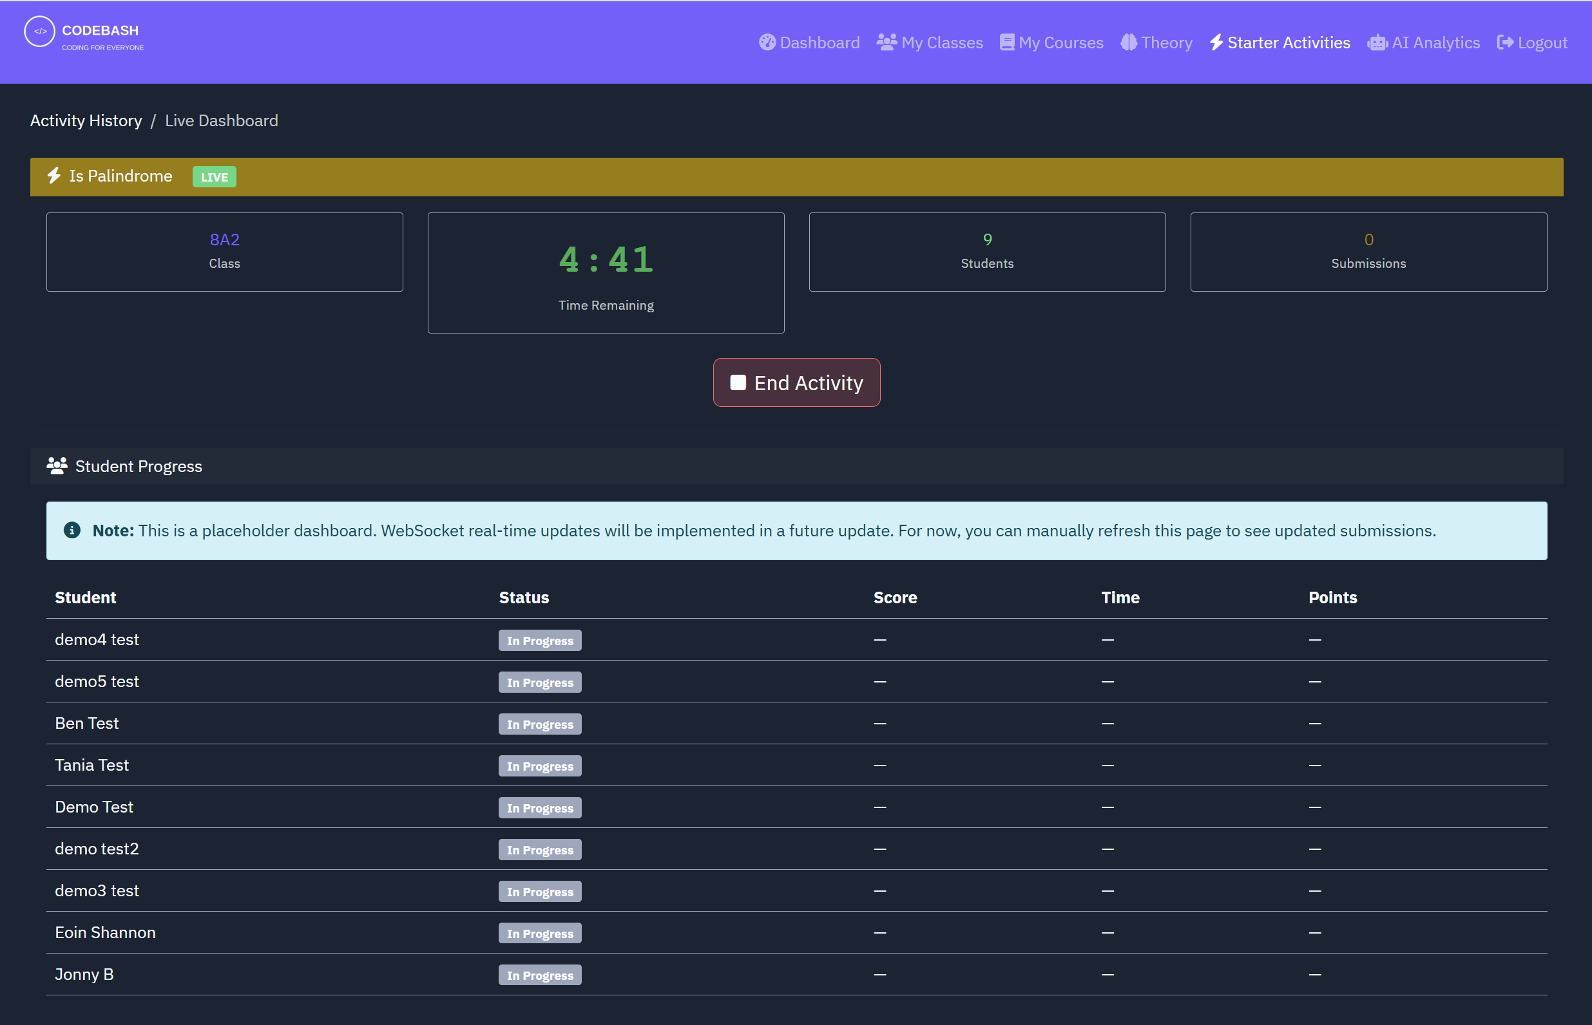1592x1025 pixels.
Task: Click the My Classes people icon
Action: (x=887, y=42)
